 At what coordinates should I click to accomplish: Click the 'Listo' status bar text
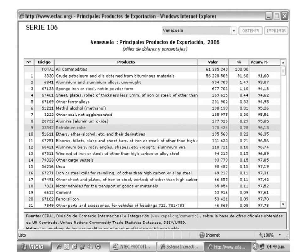[x=22, y=235]
